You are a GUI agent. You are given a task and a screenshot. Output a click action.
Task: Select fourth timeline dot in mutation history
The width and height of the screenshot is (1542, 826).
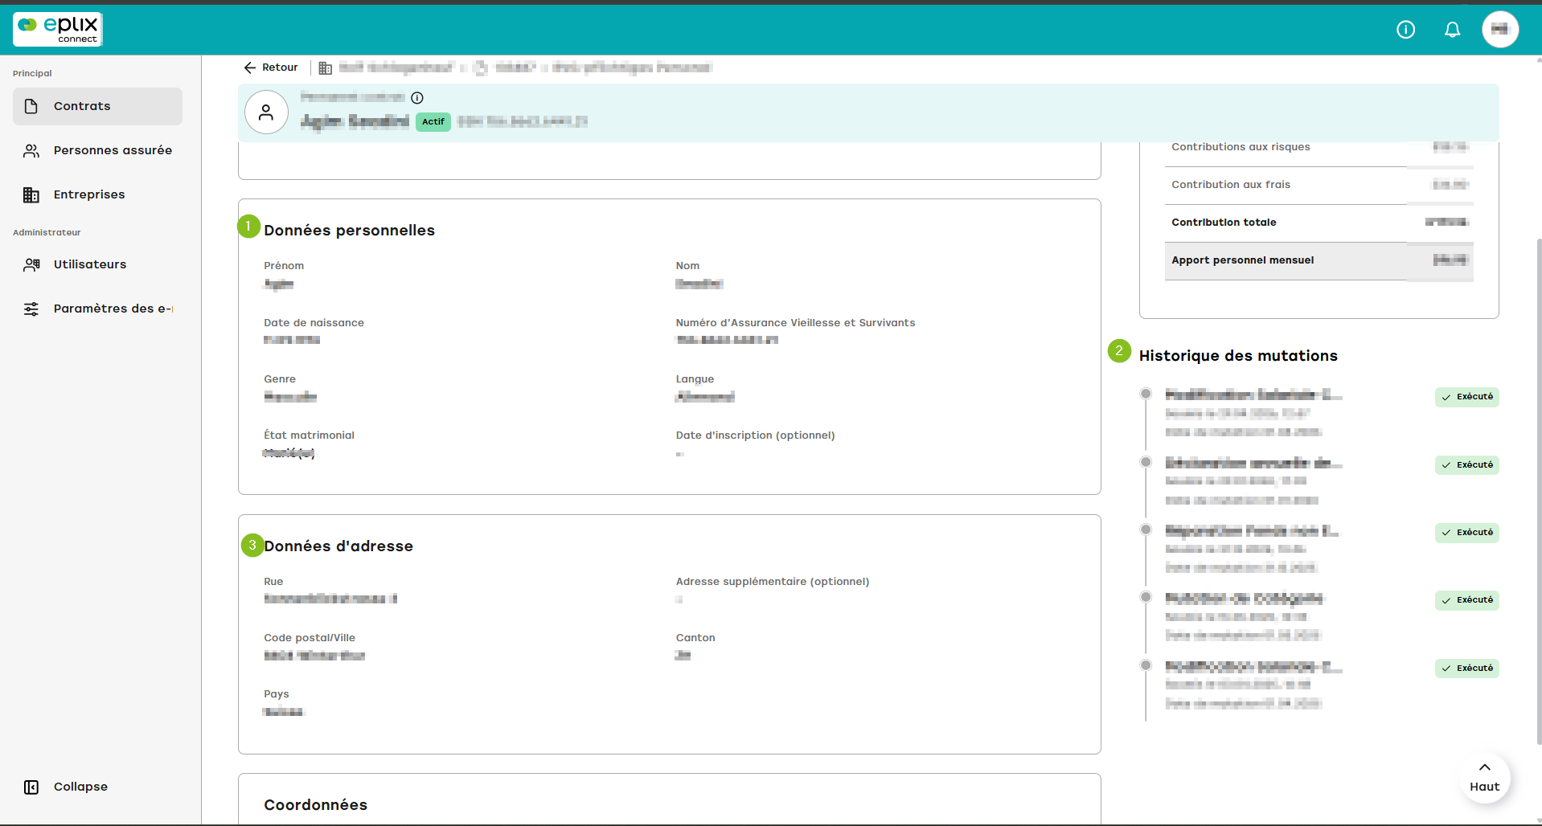[1146, 597]
